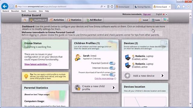
Task: Click chevron on Add a new device
Action: [162, 76]
